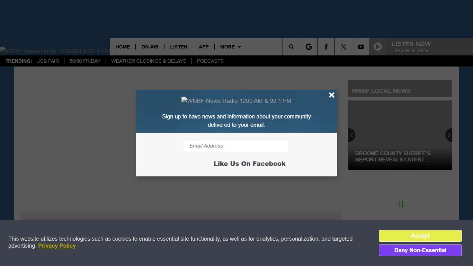Open the LISTEN navigation item
This screenshot has height=266, width=473.
pos(179,47)
